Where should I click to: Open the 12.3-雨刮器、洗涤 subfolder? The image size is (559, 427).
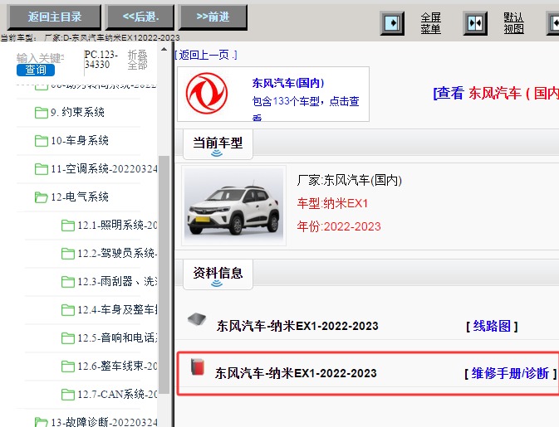pos(117,281)
